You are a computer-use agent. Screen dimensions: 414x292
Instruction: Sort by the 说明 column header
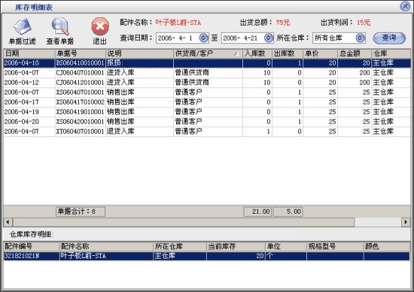[139, 53]
